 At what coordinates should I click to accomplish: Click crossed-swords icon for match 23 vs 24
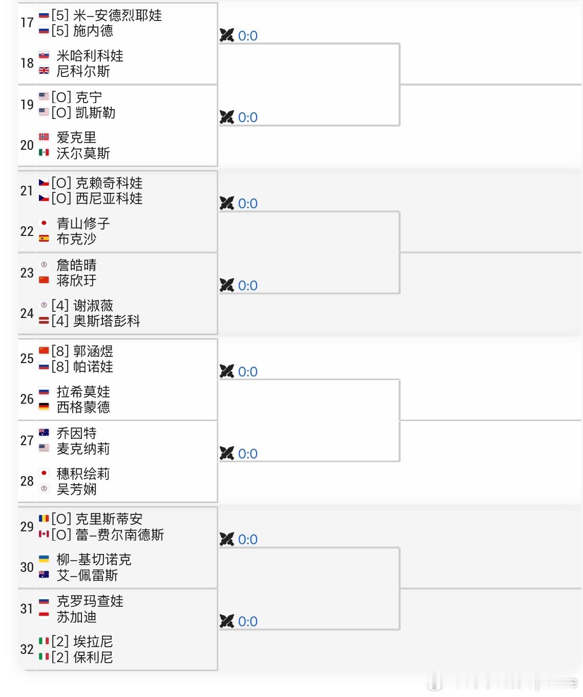tap(226, 285)
